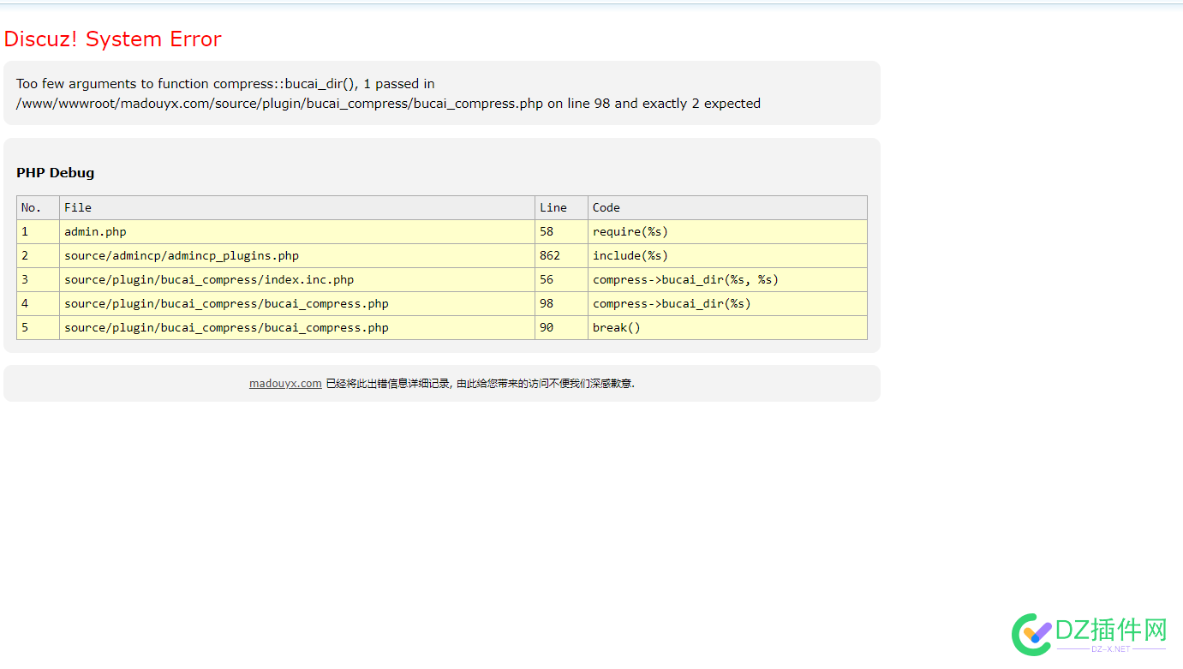Select the bucai_compress.php cell in row 4
Image resolution: width=1183 pixels, height=669 pixels.
tap(297, 303)
